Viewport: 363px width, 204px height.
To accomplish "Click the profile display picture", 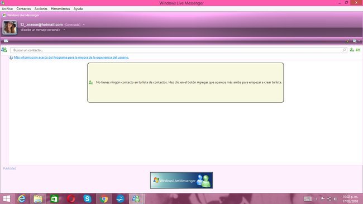I will (9, 27).
